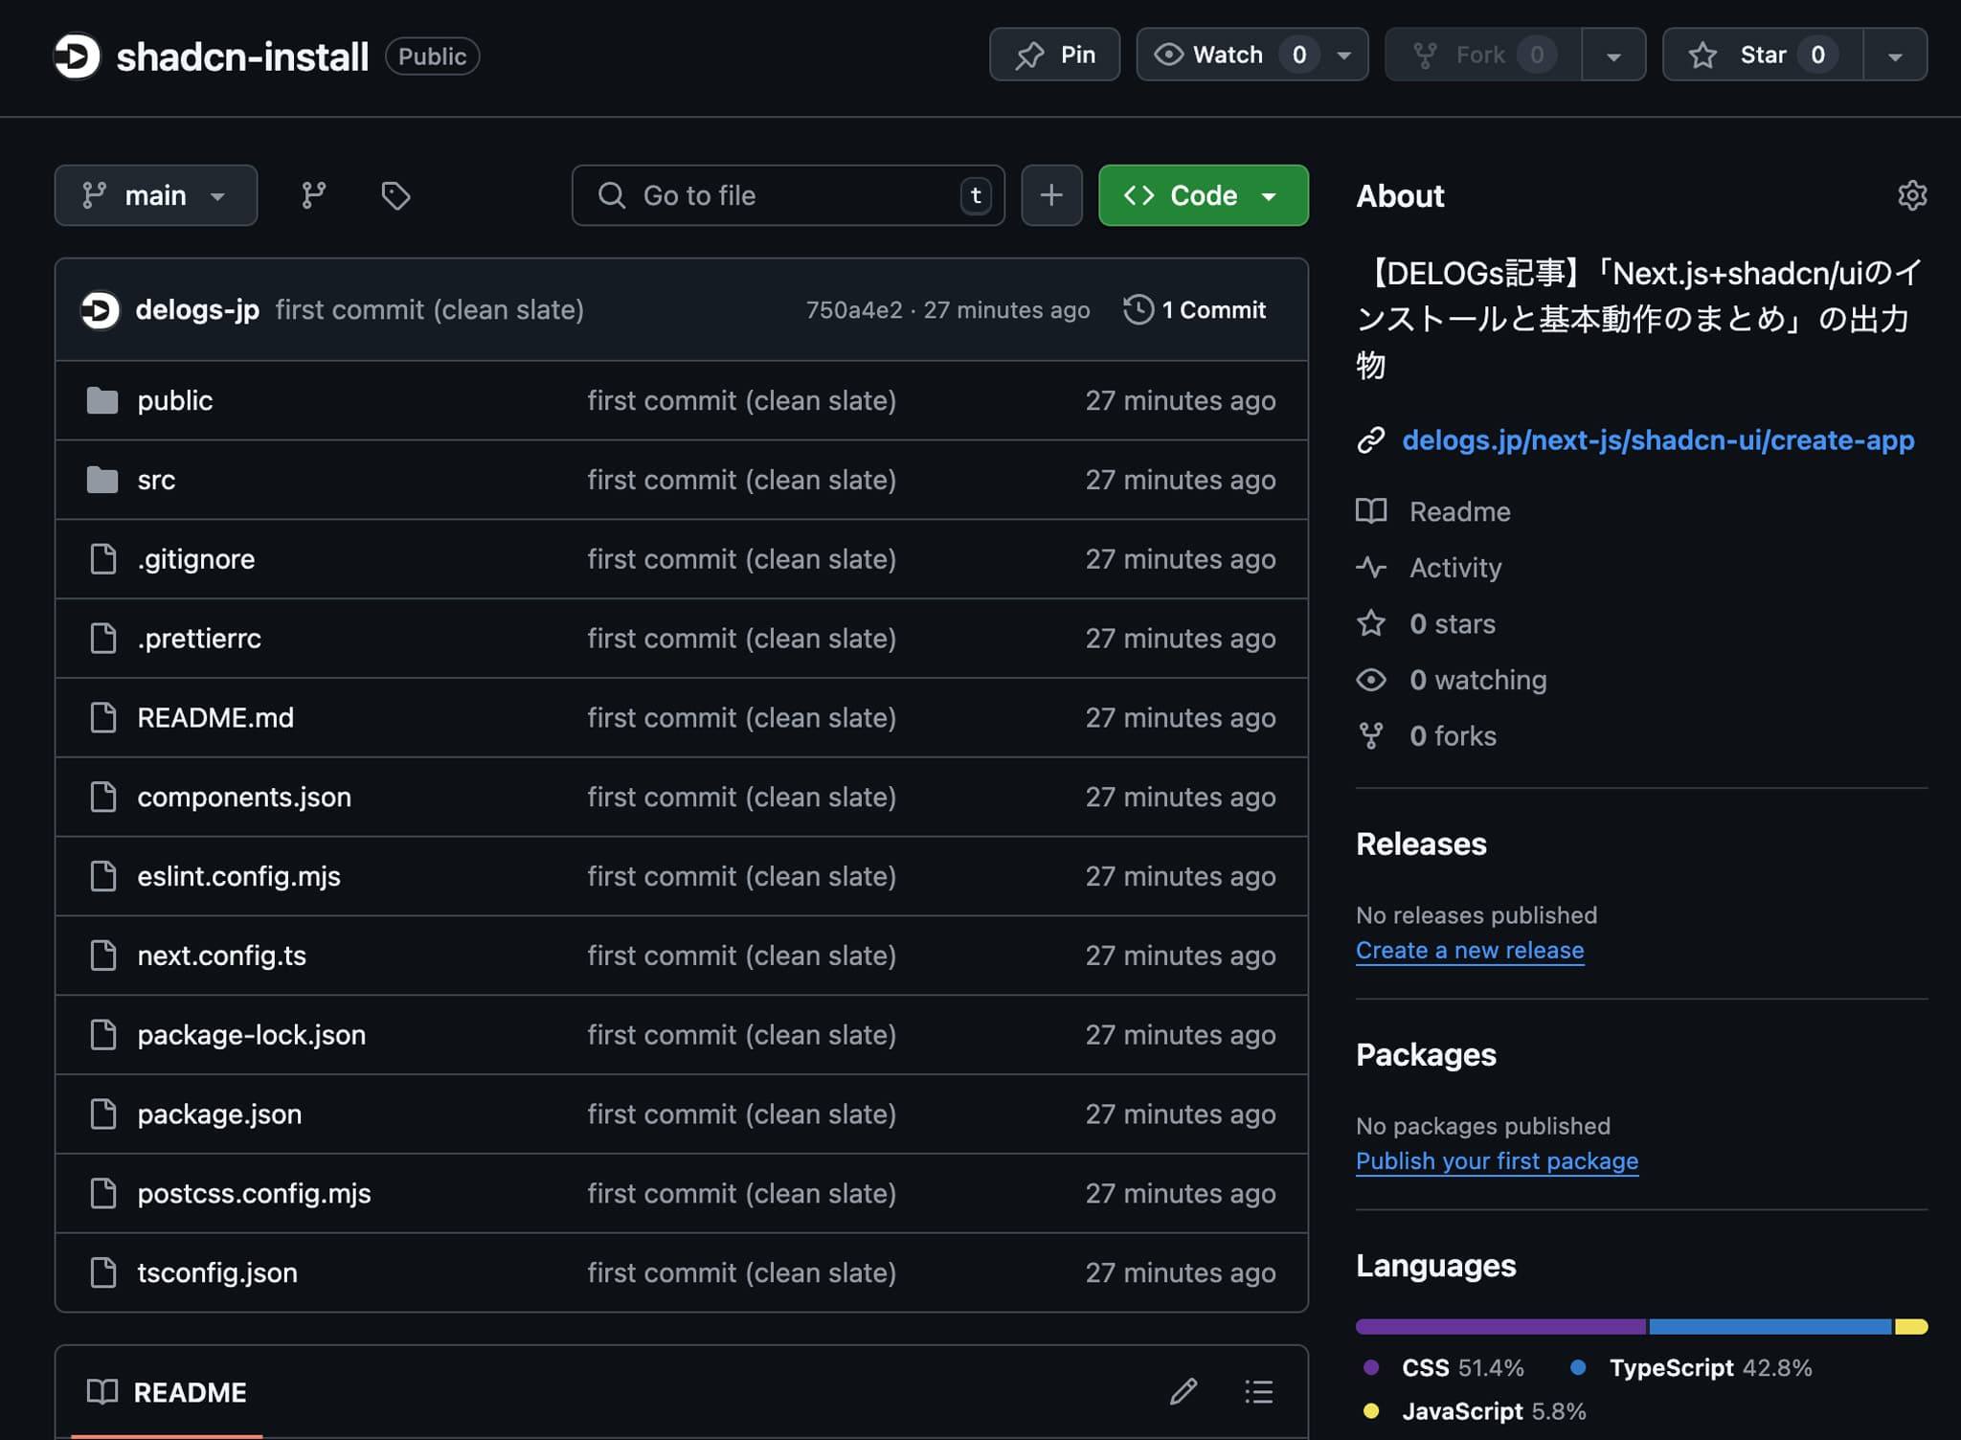Click the Releases heading
The height and width of the screenshot is (1440, 1961).
coord(1421,844)
